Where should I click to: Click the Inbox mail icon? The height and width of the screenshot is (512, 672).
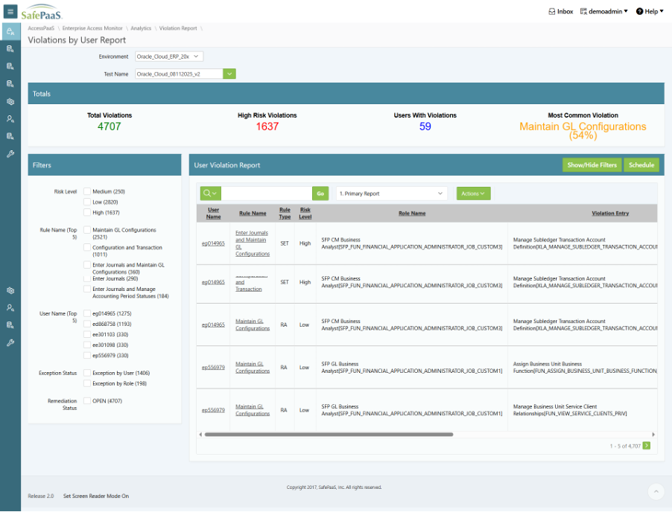coord(551,12)
